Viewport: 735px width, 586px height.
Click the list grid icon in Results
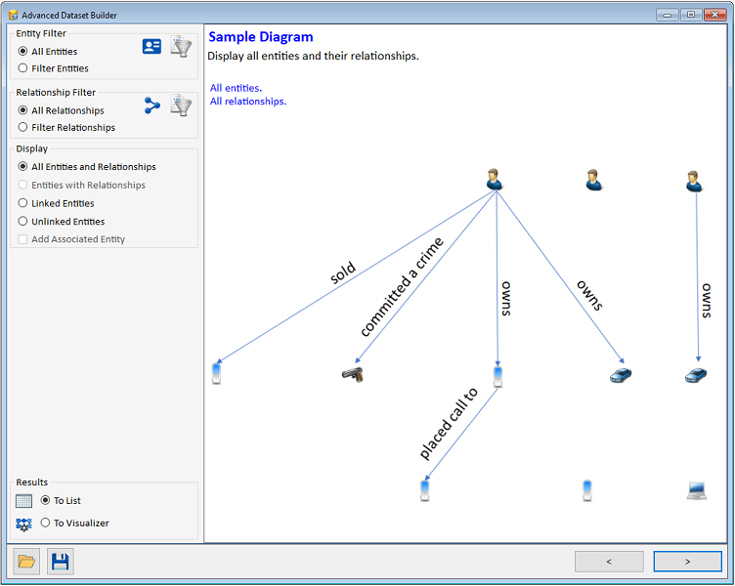24,501
